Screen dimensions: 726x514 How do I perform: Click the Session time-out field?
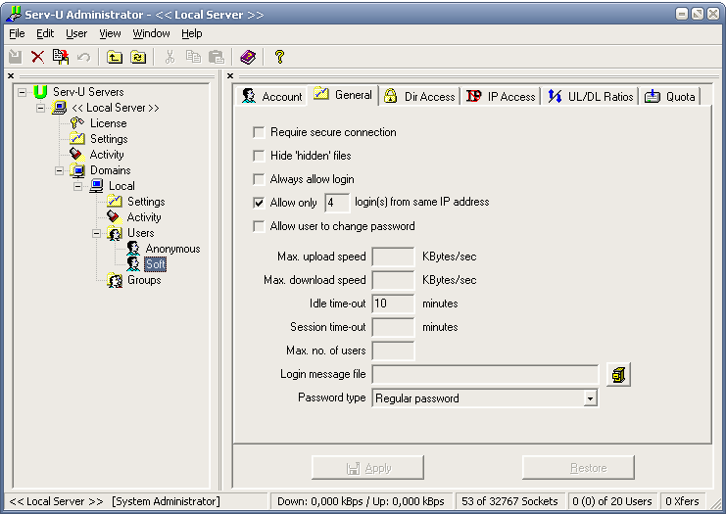click(393, 327)
